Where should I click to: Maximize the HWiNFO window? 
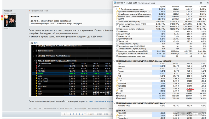(x=201, y=3)
